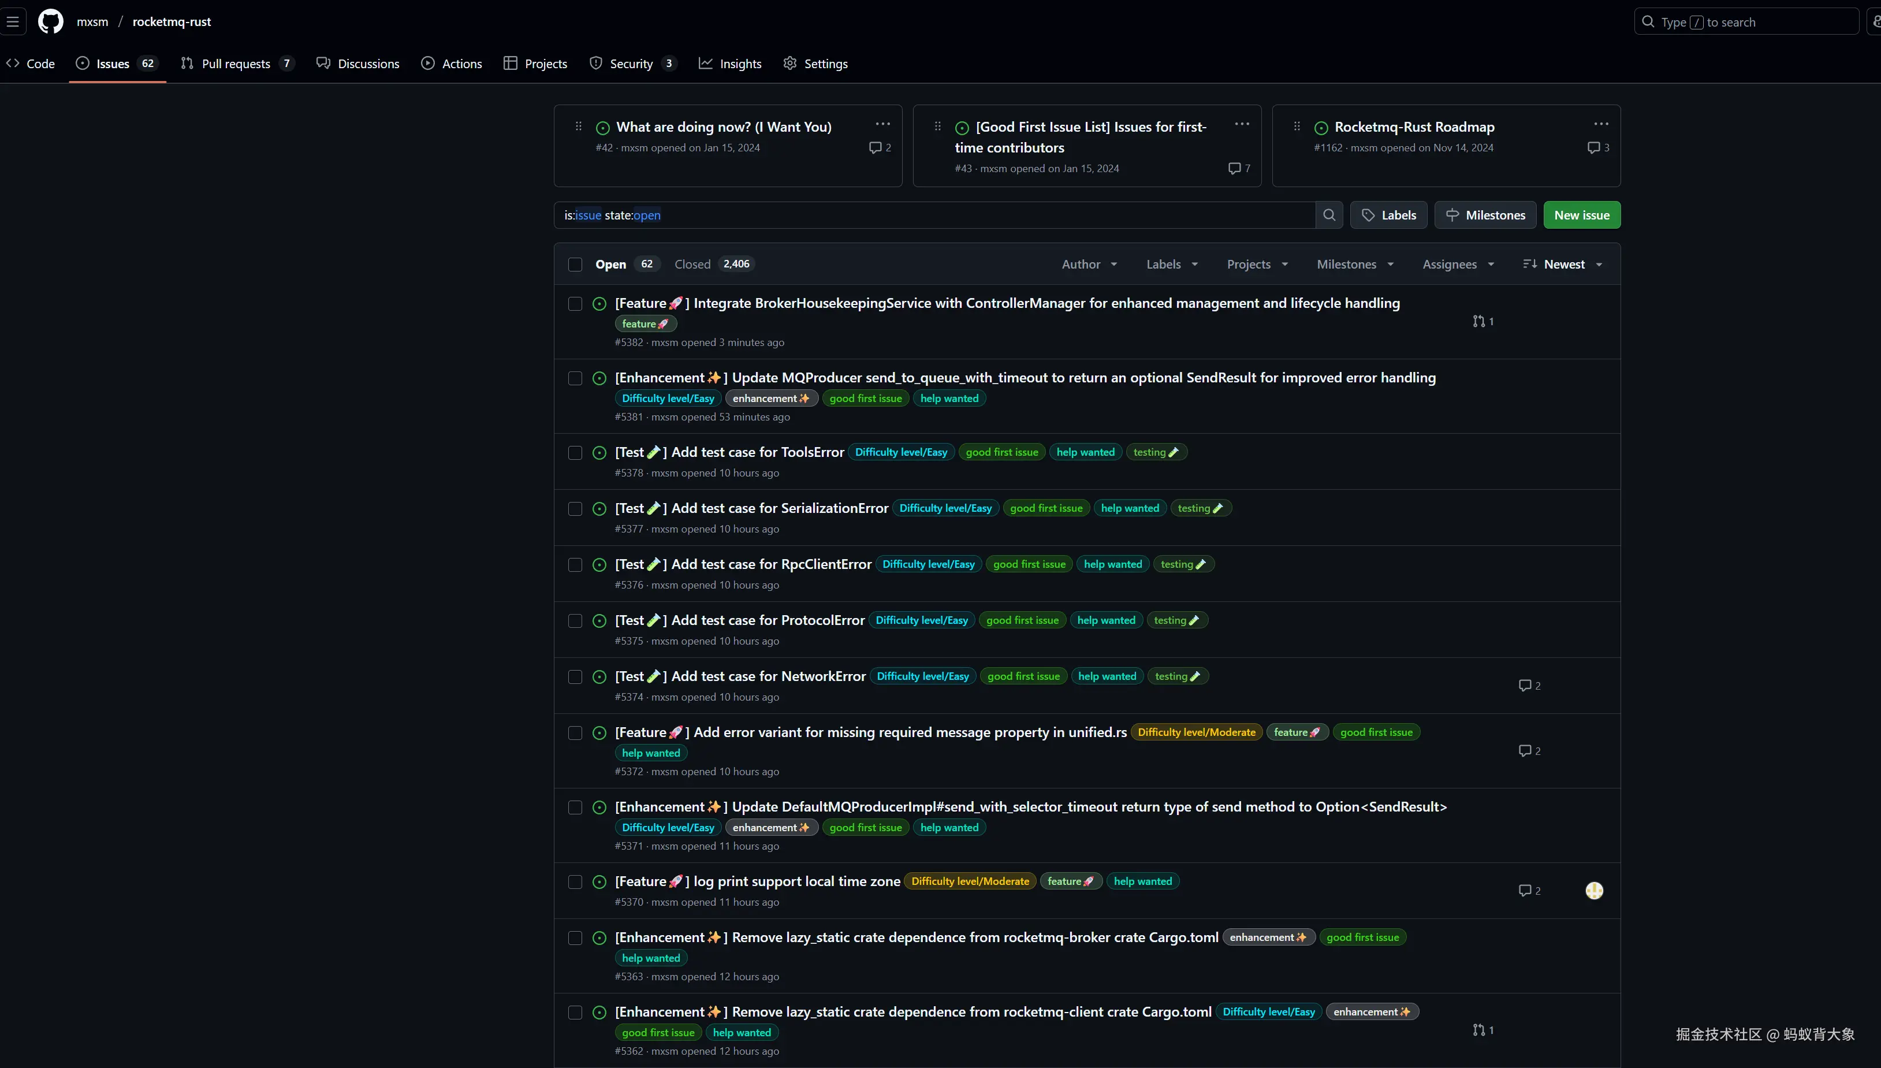Click the green New issue button
Screen dimensions: 1881x1068
pyautogui.click(x=1582, y=215)
